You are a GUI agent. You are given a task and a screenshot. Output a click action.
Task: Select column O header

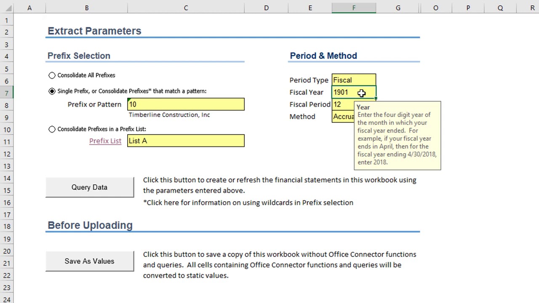click(436, 8)
